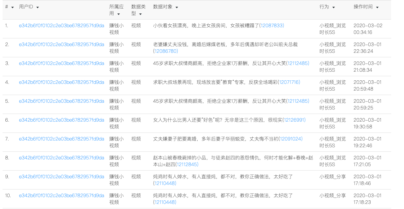This screenshot has height=209, width=404.
Task: Open the 行为 column dropdown arrow
Action: [333, 7]
